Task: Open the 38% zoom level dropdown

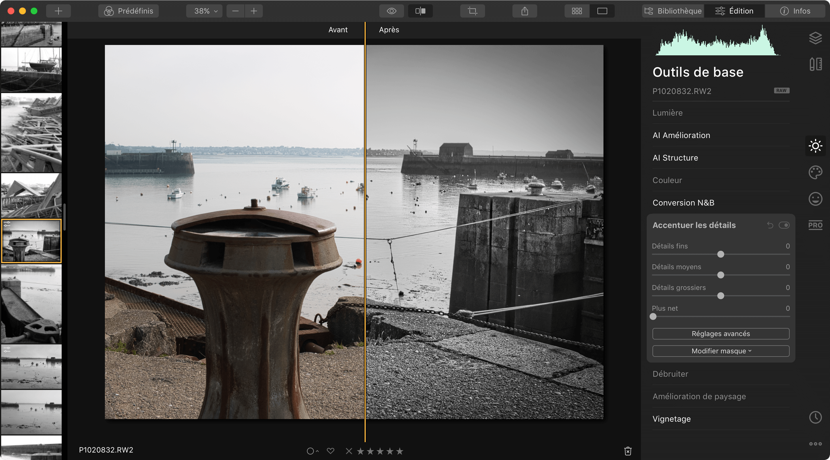Action: pyautogui.click(x=204, y=11)
